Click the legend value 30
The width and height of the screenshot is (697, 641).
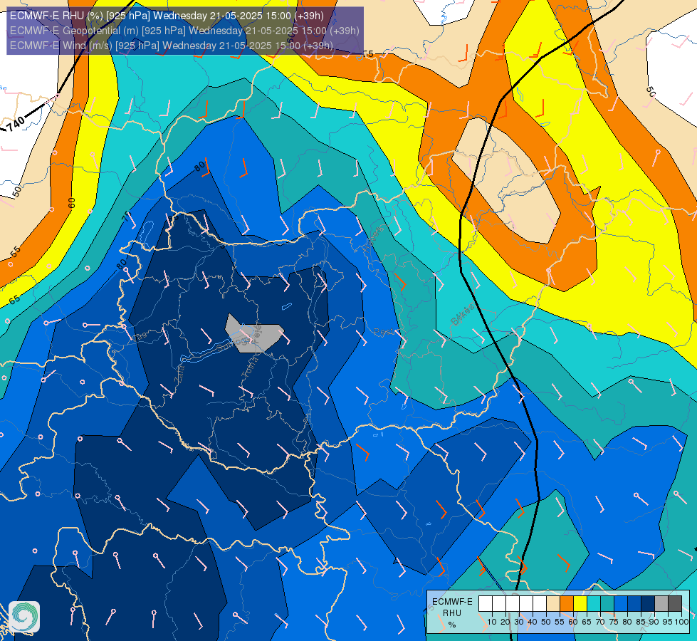519,622
